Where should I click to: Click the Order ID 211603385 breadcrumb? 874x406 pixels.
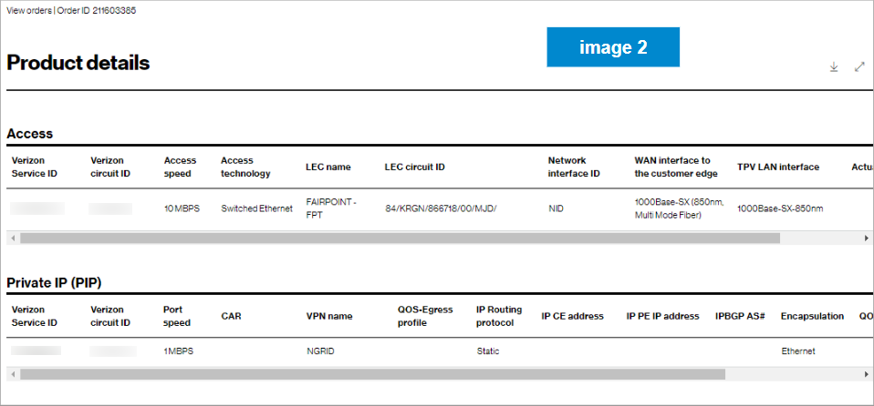[98, 11]
